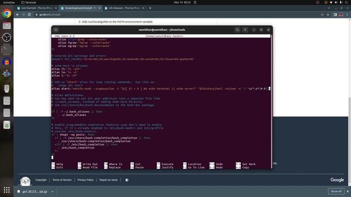
Task: Add a new Chrome tab
Action: [150, 8]
